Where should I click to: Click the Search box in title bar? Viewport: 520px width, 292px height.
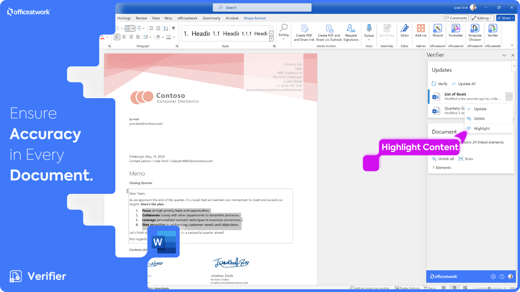[262, 7]
